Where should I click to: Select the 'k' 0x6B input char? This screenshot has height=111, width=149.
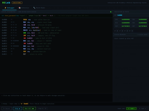pyautogui.click(x=131, y=109)
